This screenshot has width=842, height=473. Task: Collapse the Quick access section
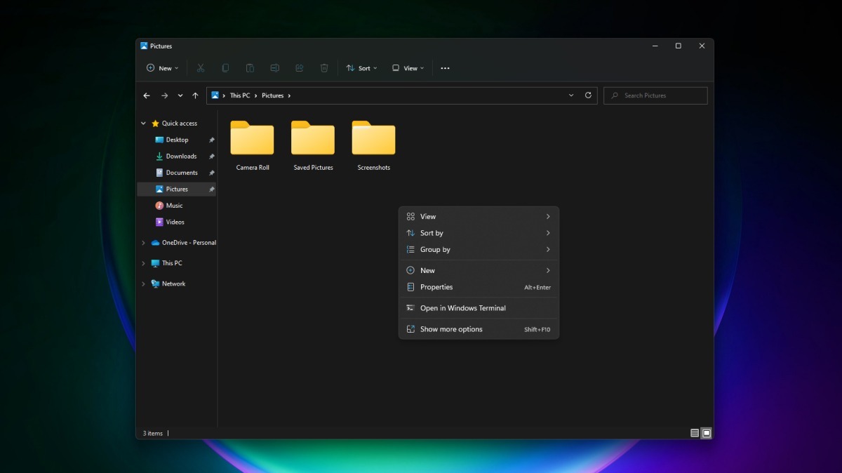(x=144, y=124)
